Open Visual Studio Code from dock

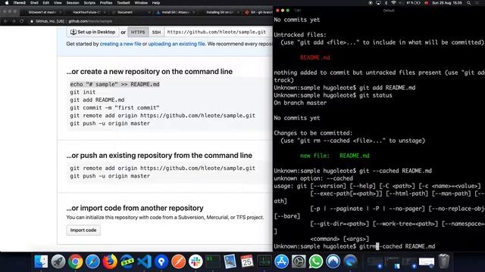(x=144, y=261)
